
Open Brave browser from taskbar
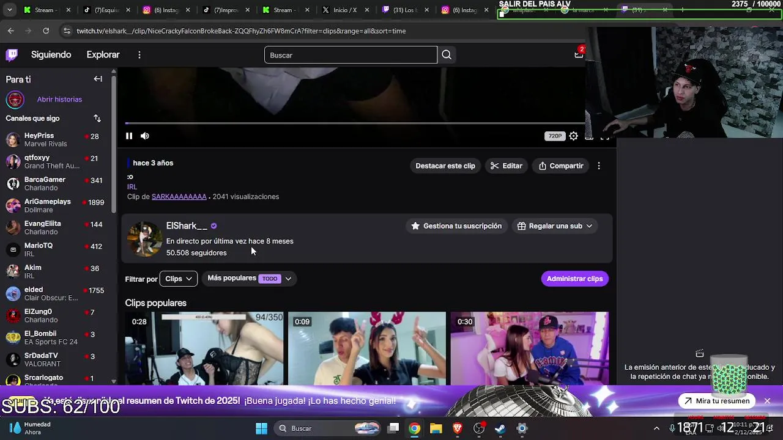coord(457,428)
